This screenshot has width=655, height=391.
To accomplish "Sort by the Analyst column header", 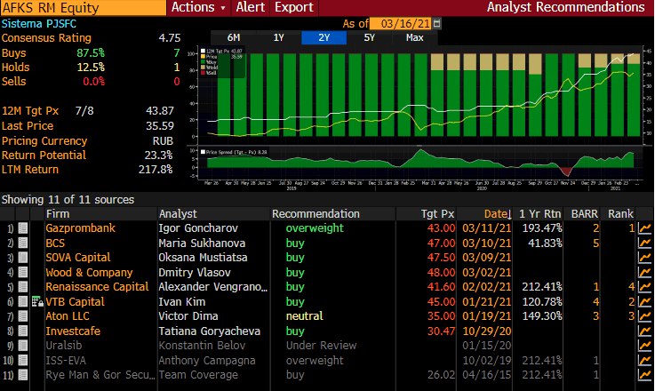I will pos(213,214).
